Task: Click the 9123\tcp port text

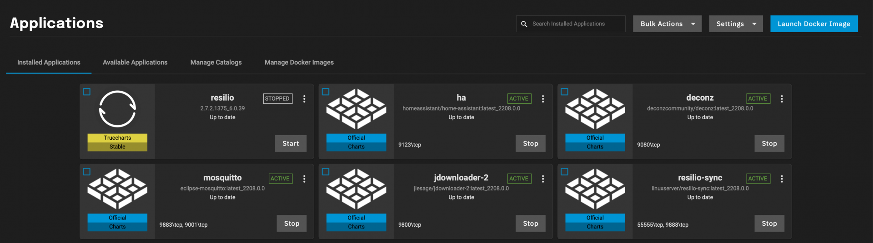Action: pos(410,145)
